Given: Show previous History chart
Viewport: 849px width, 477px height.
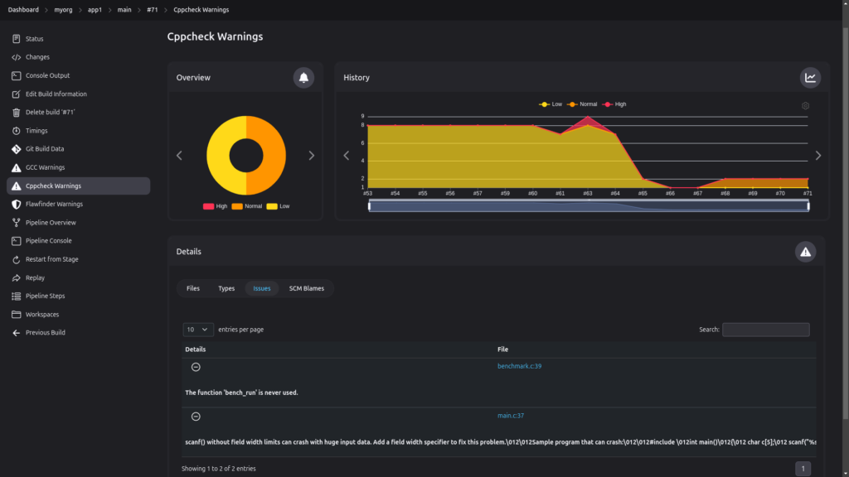Looking at the screenshot, I should point(347,156).
